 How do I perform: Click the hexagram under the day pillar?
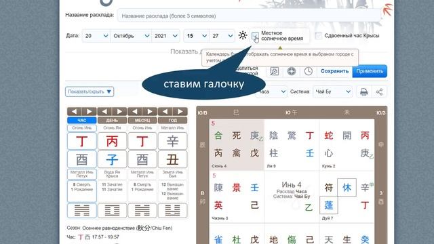click(112, 211)
